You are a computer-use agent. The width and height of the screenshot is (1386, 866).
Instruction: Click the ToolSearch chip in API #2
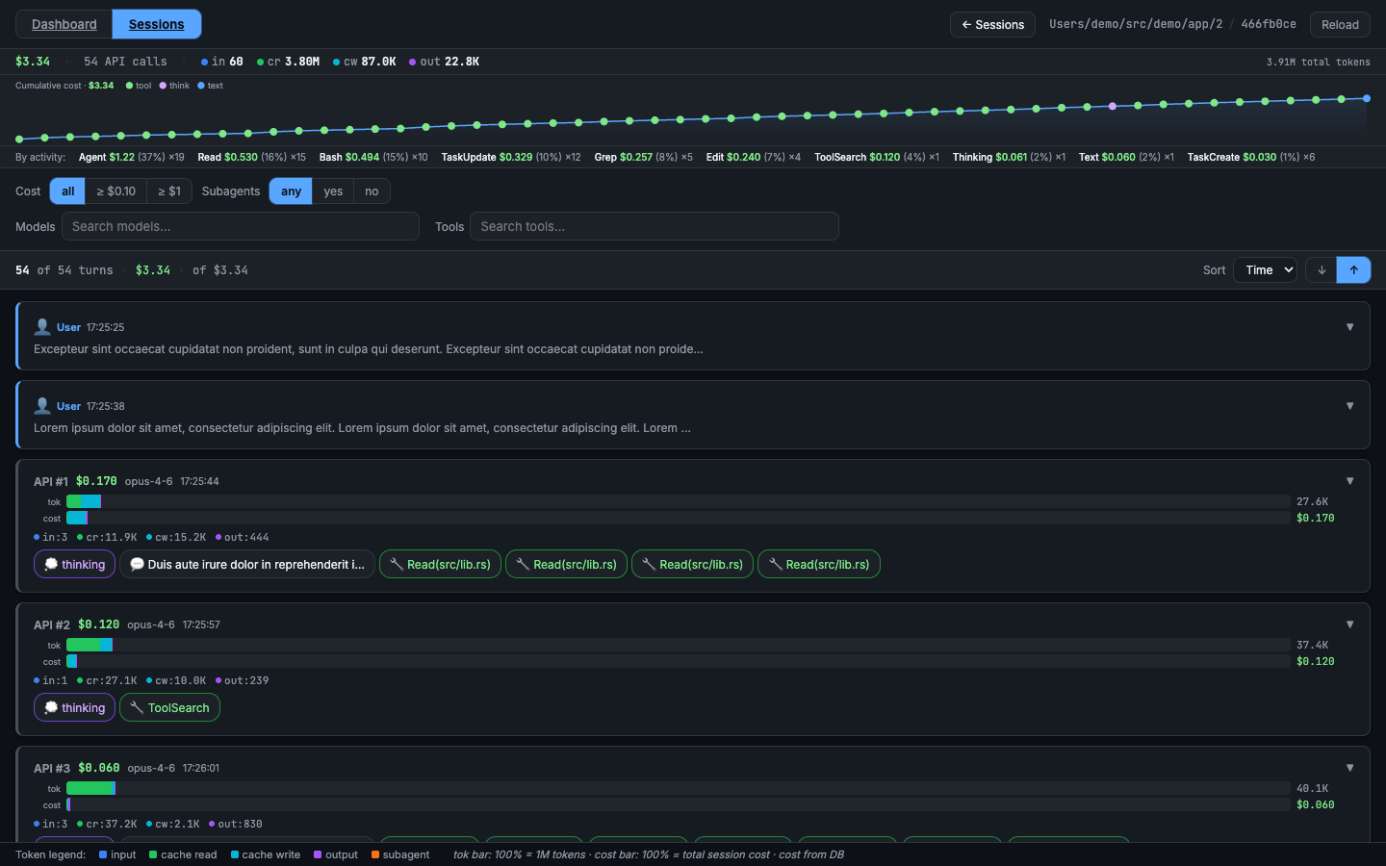pyautogui.click(x=169, y=707)
